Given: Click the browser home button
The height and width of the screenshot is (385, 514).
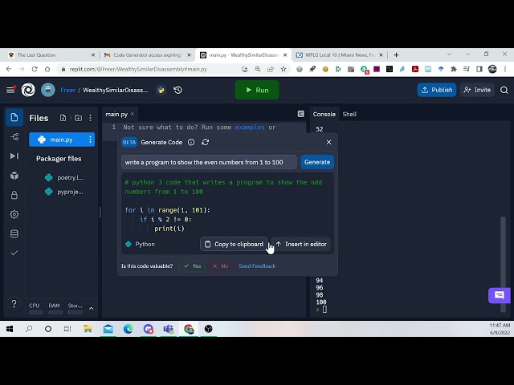Looking at the screenshot, I should coord(47,69).
